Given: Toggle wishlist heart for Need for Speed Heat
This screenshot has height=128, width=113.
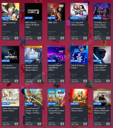Looking at the screenshot, I should tap(62, 76).
